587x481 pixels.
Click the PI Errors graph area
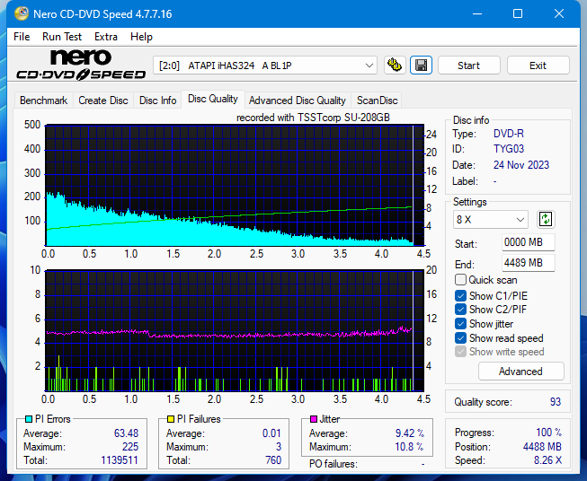(235, 186)
